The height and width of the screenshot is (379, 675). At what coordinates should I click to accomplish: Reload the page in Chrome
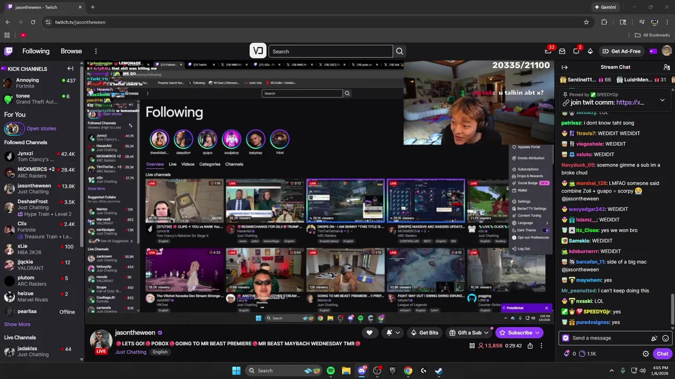pos(33,22)
